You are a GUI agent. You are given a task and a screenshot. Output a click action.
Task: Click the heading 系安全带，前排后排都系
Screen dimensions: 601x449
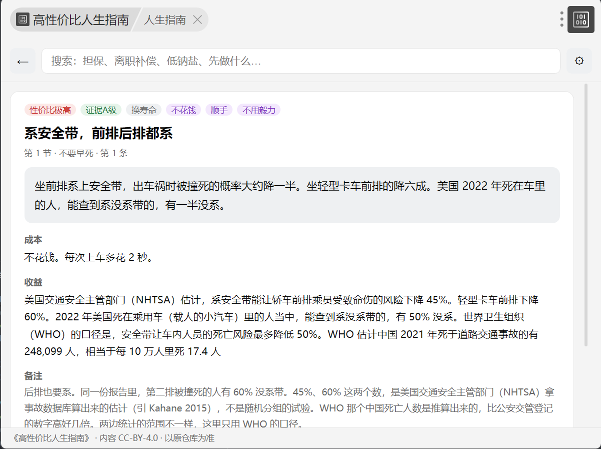[98, 133]
